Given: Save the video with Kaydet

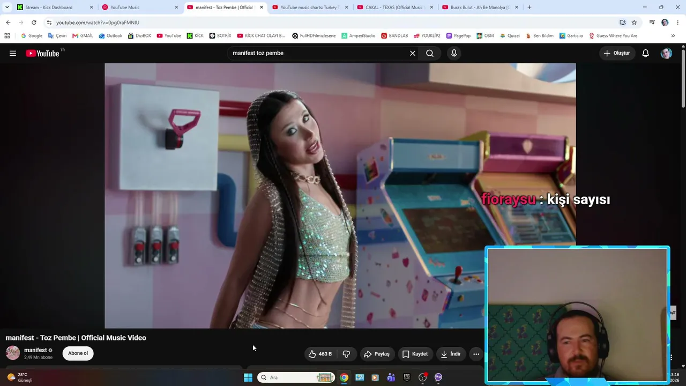Looking at the screenshot, I should (415, 354).
